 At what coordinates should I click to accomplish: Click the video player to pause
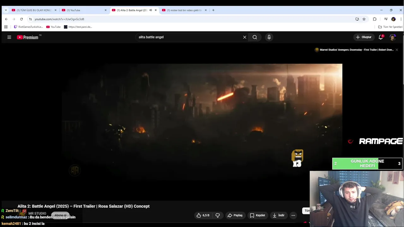(202, 122)
